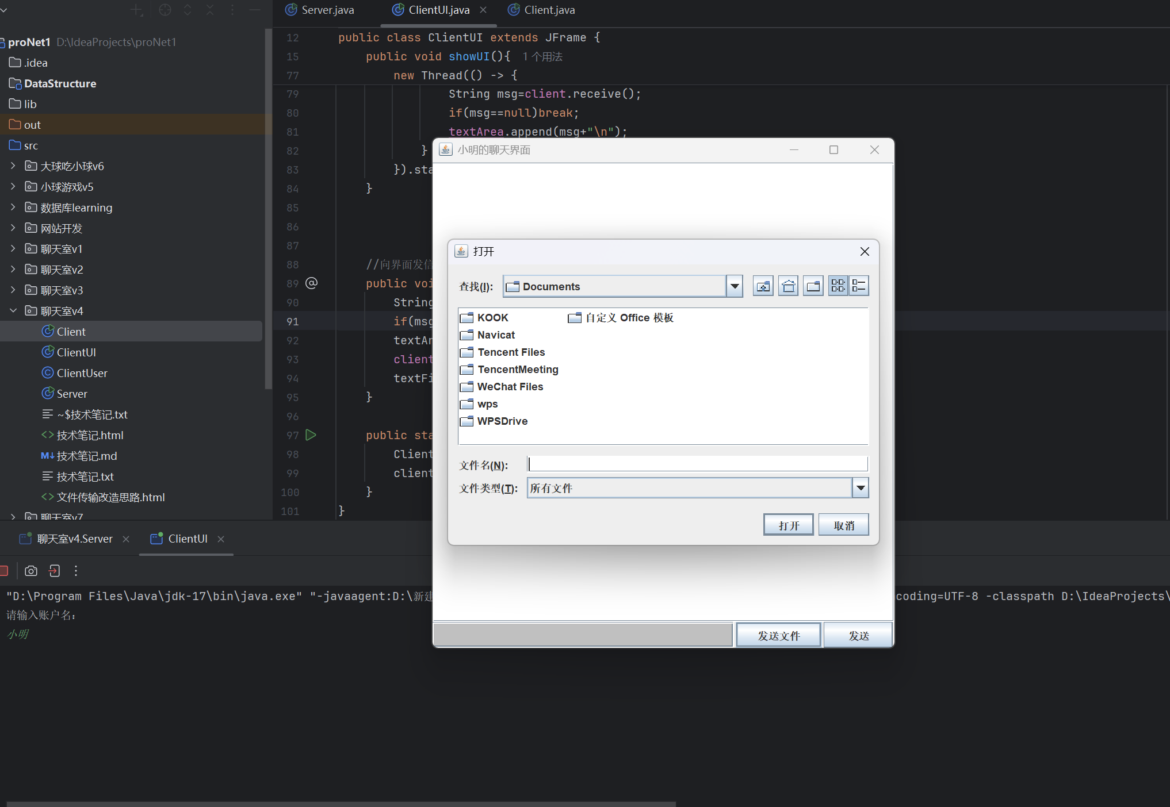Select the Navicat folder
The width and height of the screenshot is (1170, 807).
(x=488, y=335)
